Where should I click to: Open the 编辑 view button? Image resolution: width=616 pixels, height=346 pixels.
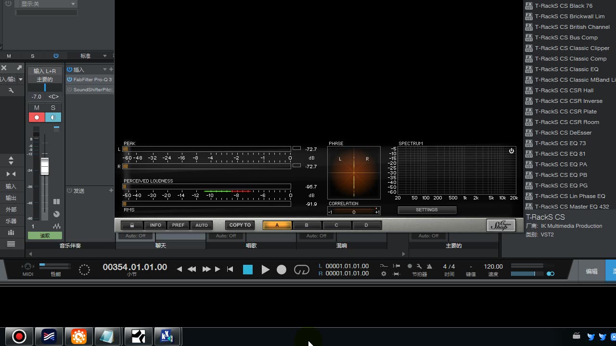592,271
